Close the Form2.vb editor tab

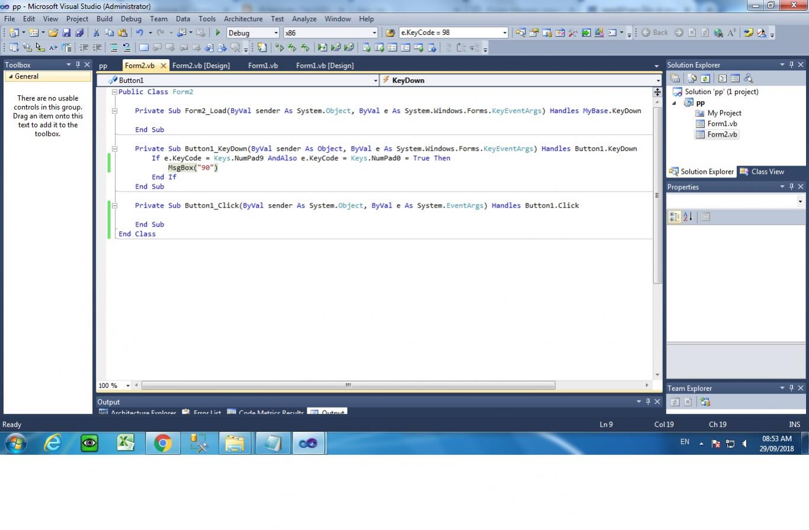click(163, 66)
